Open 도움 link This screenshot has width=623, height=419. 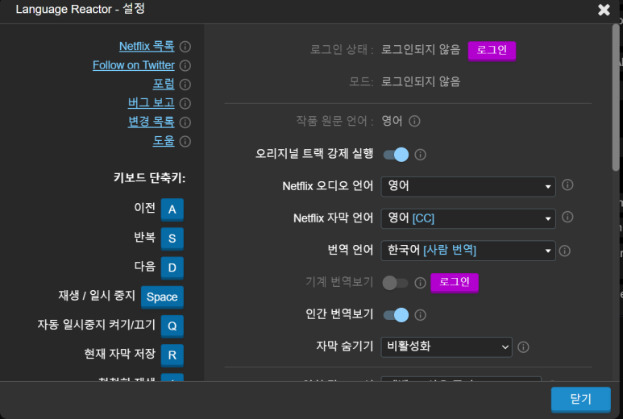[164, 140]
